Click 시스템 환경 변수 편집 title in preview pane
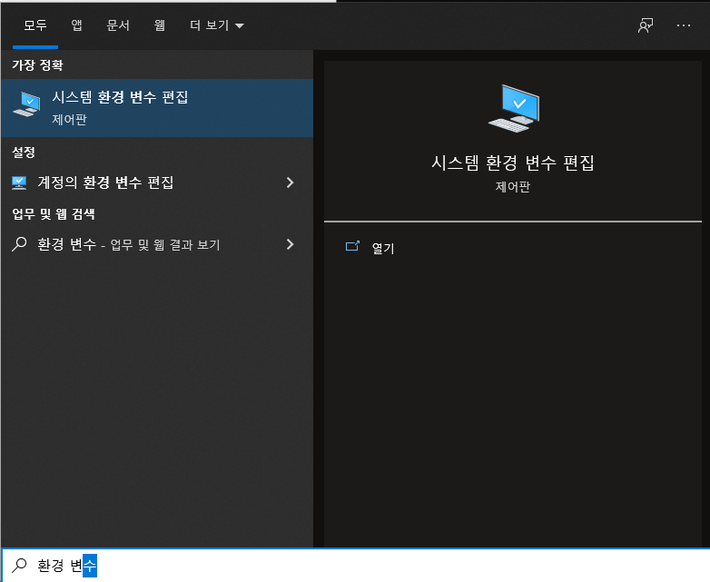Screen dimensions: 710x582 [x=513, y=163]
